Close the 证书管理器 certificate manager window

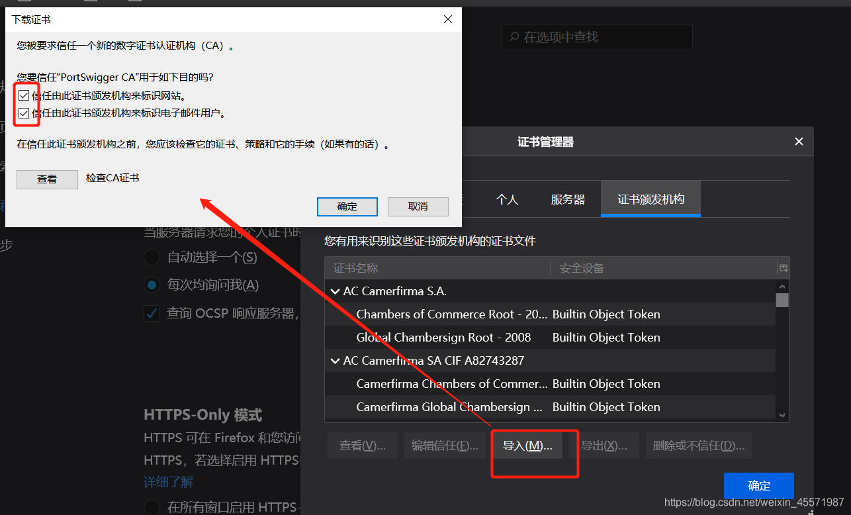[x=799, y=141]
